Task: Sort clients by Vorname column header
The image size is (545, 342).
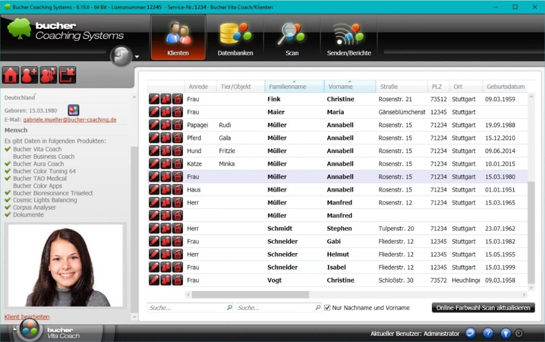Action: tap(349, 86)
